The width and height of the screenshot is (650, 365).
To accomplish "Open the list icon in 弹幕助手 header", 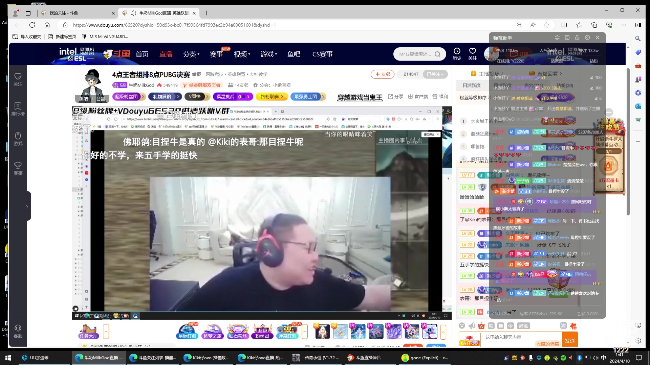I will pyautogui.click(x=567, y=38).
